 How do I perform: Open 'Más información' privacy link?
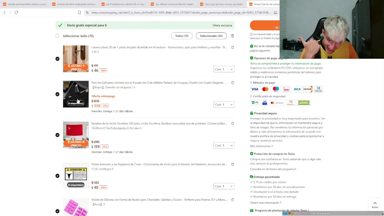(261, 146)
